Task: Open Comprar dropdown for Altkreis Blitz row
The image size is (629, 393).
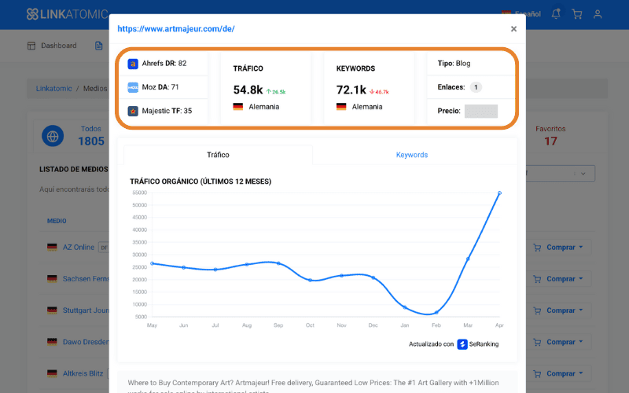Action: 558,373
